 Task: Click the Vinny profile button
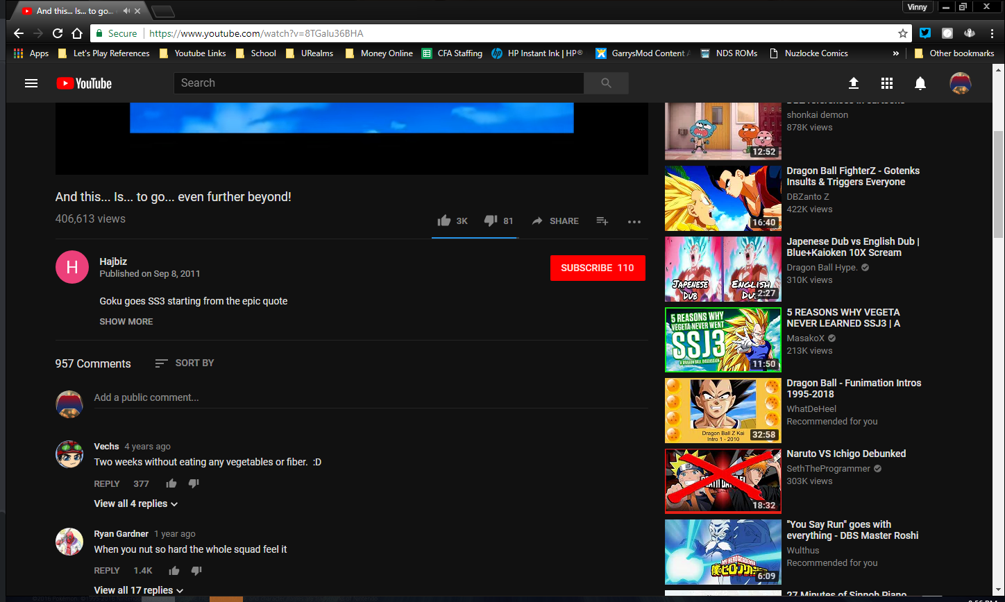918,7
